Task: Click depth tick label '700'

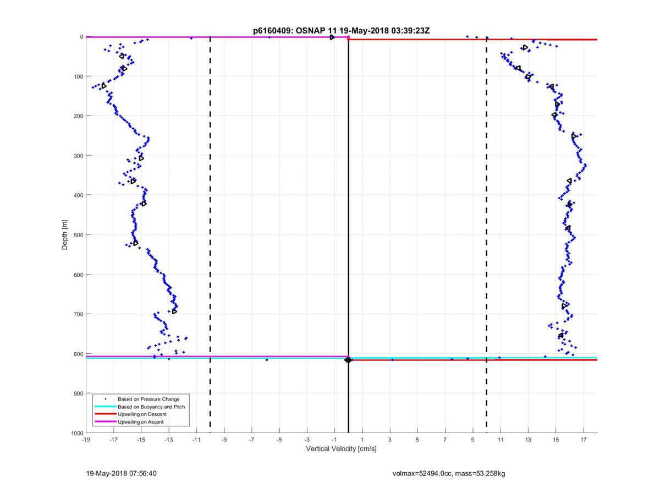Action: pos(78,314)
